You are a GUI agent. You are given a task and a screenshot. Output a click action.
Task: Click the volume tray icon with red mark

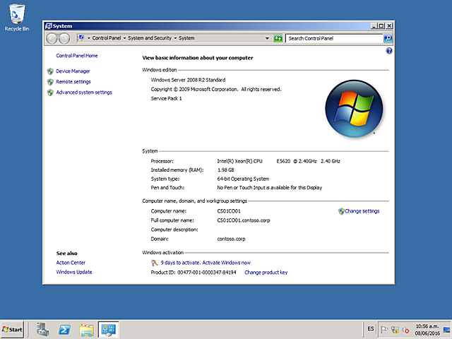pos(406,329)
